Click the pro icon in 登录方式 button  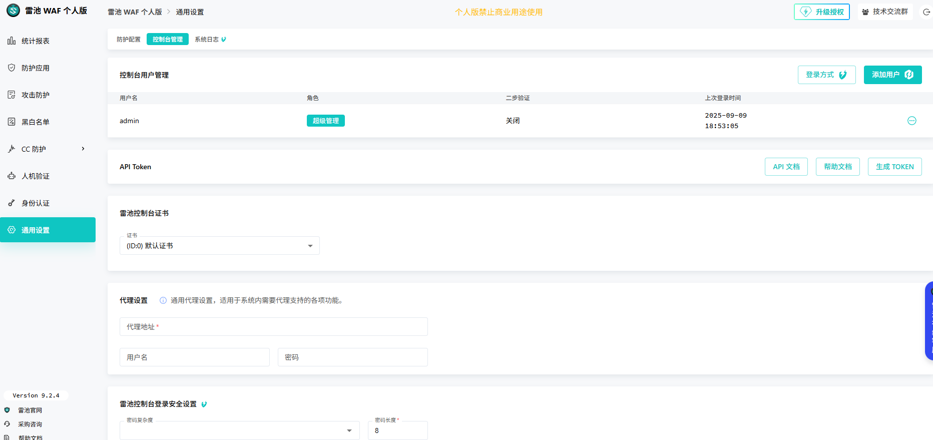coord(843,75)
